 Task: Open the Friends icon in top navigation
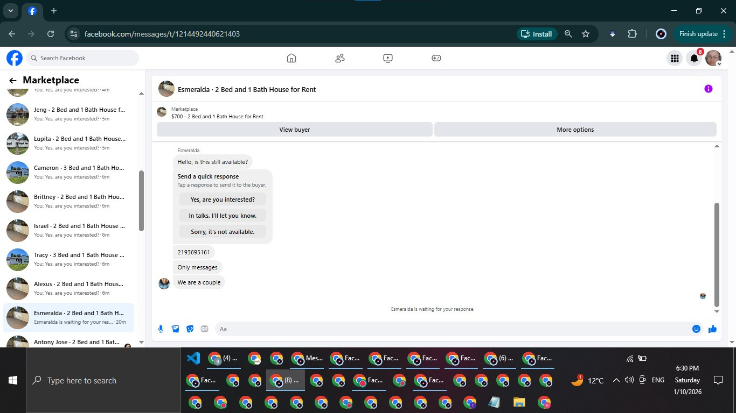[x=339, y=58]
